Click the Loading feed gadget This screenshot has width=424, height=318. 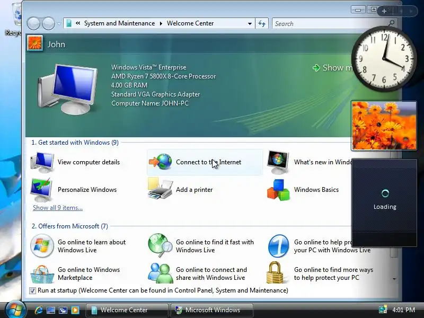[x=385, y=203]
